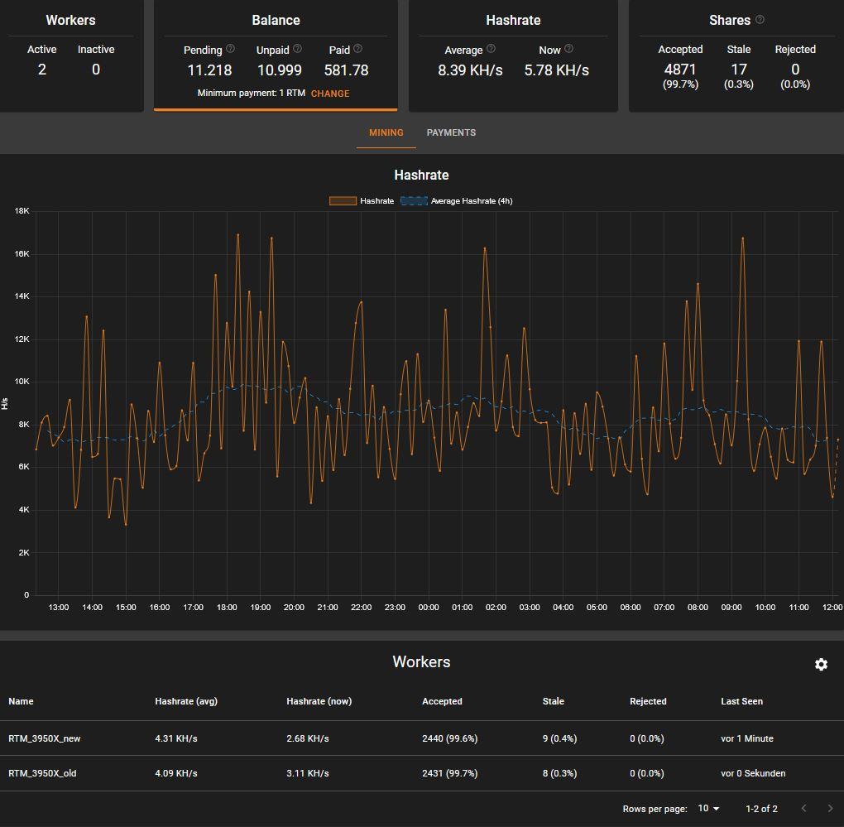Open help icon next to Unpaid balance
The image size is (844, 827).
297,49
